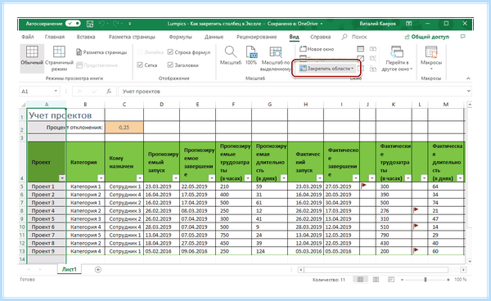Click the Разделить split window icon
Viewport: 491px width, 301px height.
[360, 49]
